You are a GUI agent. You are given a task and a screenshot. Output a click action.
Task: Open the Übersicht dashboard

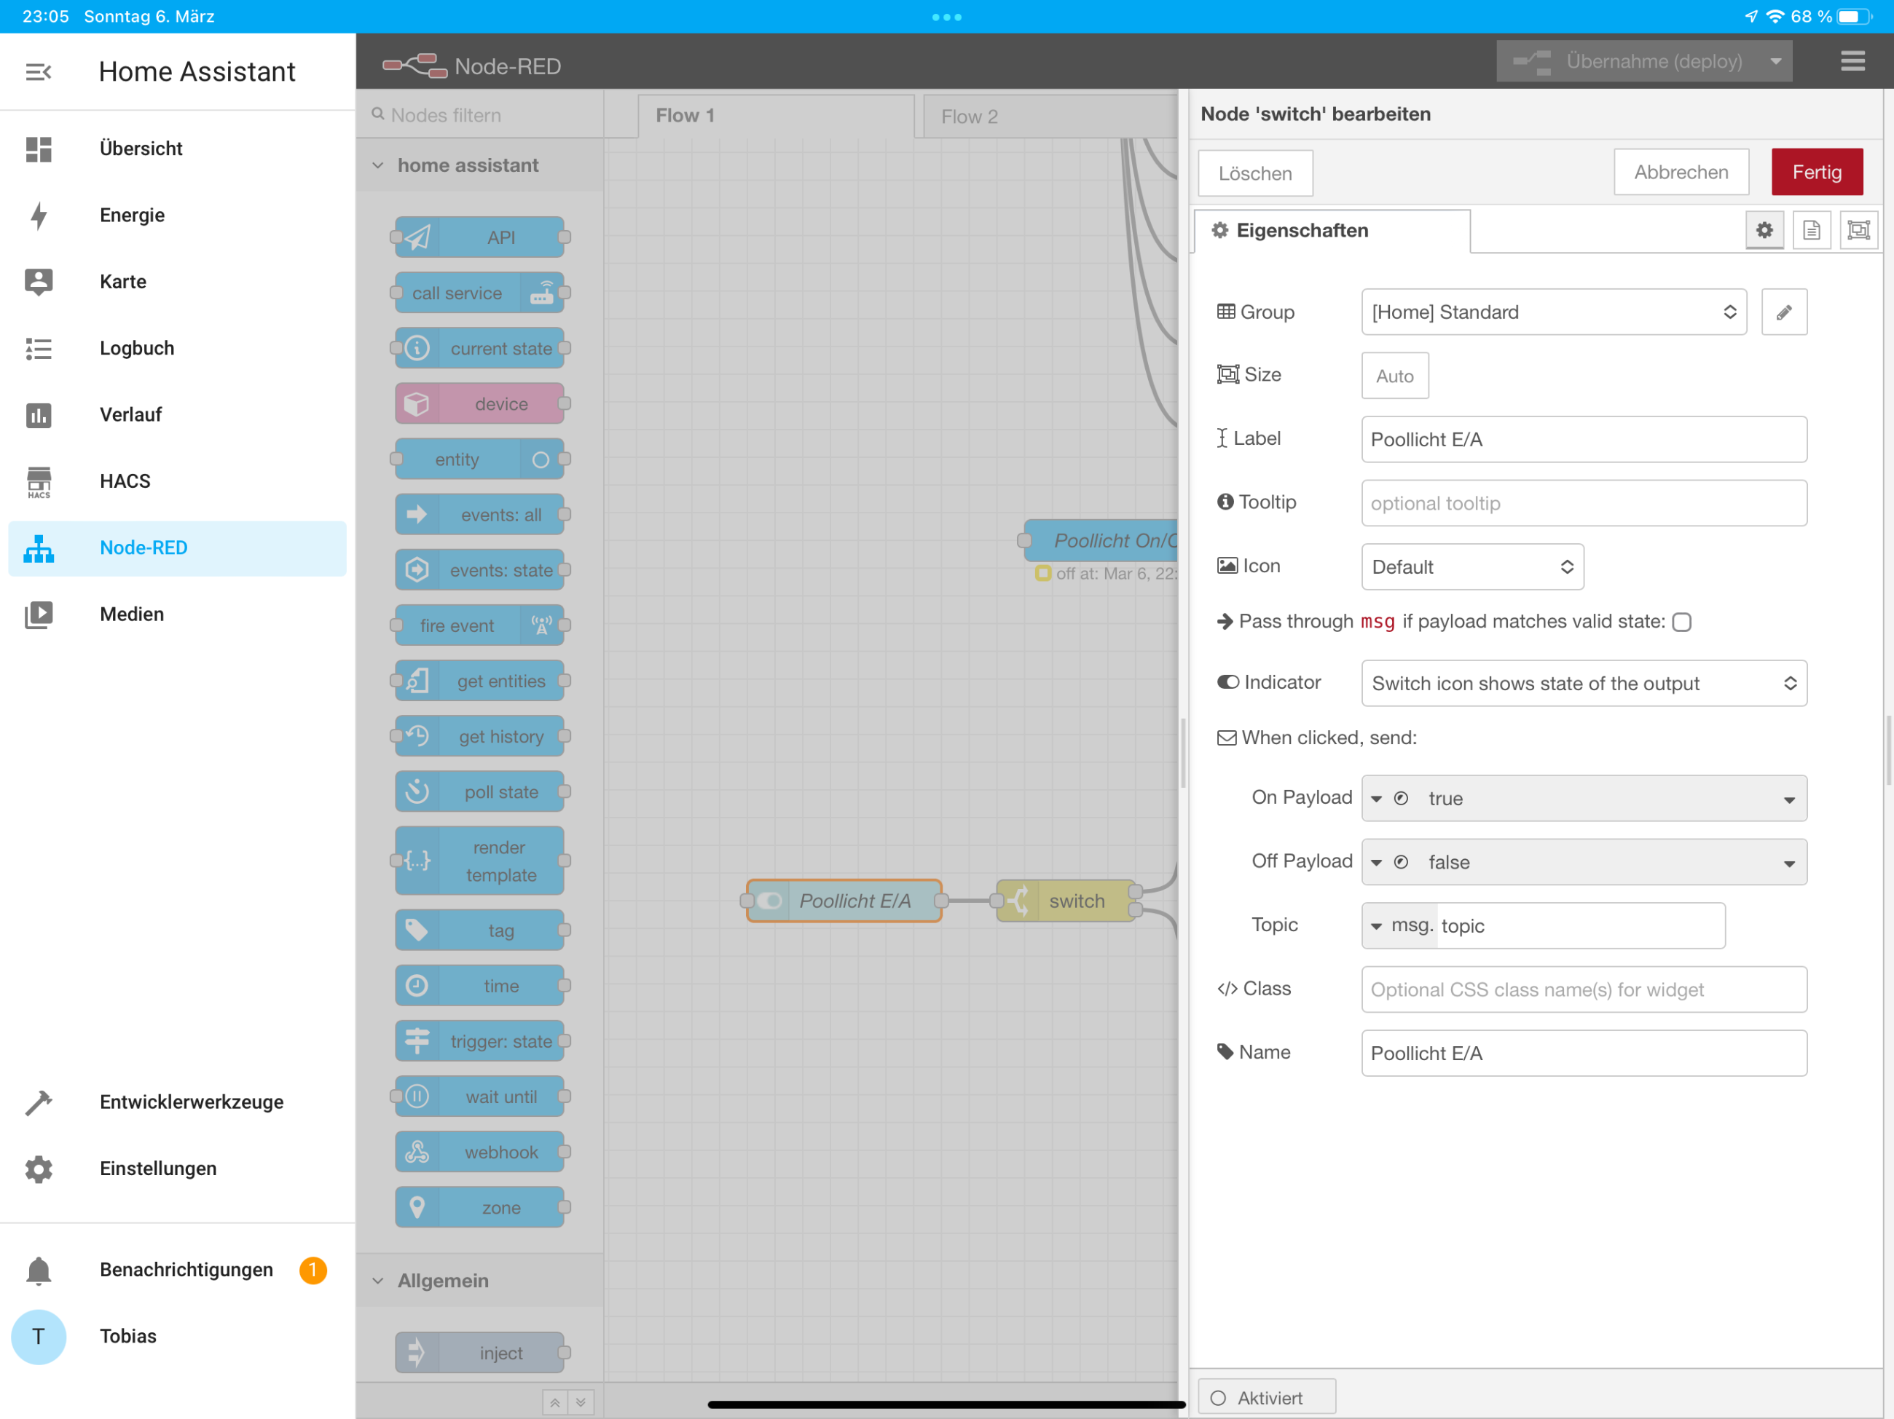[x=177, y=149]
